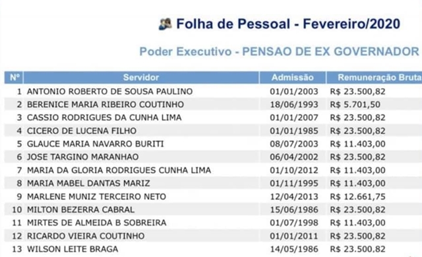422x257 pixels.
Task: Click the Folha de Pessoal - Fevereiro/2020 title
Action: (x=288, y=24)
